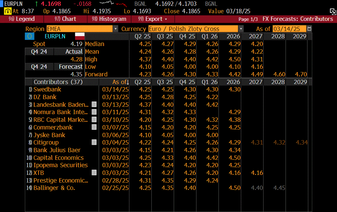Click the bid/ask quote 4.1692 / 4.1703

tap(176, 4)
